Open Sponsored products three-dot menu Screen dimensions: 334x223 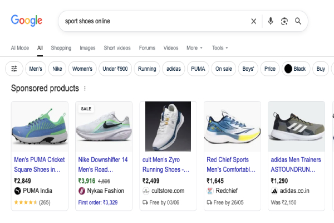[85, 88]
